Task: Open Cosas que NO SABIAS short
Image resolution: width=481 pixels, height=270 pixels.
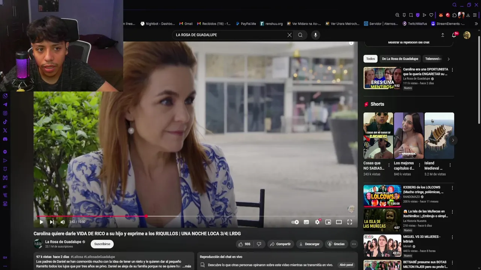Action: coord(378,136)
